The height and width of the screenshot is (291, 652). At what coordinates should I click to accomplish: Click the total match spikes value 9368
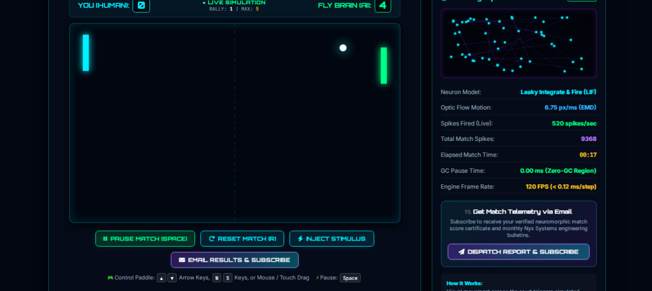[x=588, y=139]
